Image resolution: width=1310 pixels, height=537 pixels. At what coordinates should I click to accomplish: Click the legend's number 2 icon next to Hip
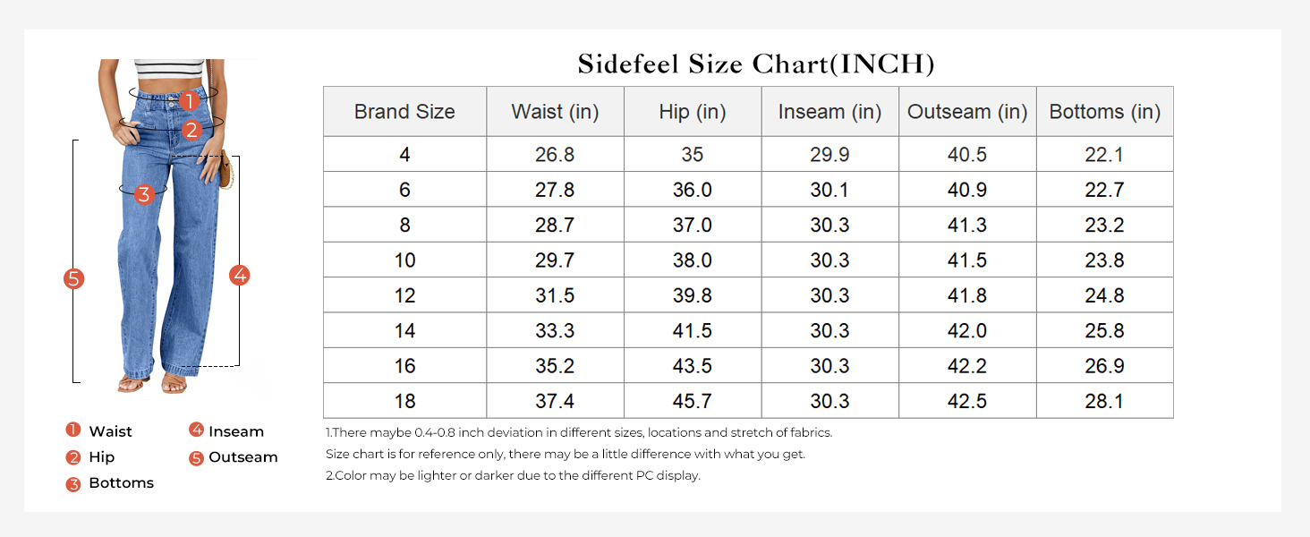pos(73,456)
